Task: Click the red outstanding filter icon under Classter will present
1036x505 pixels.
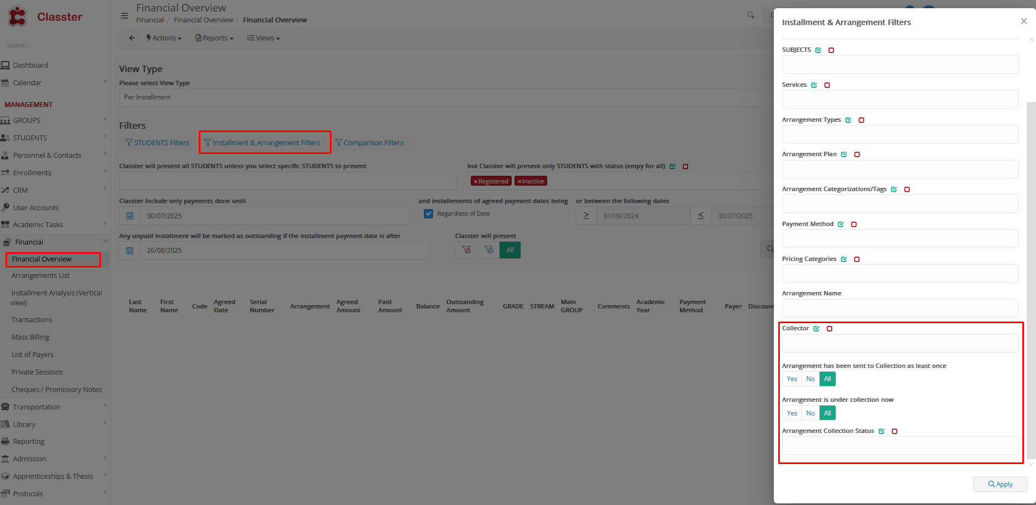Action: (466, 250)
